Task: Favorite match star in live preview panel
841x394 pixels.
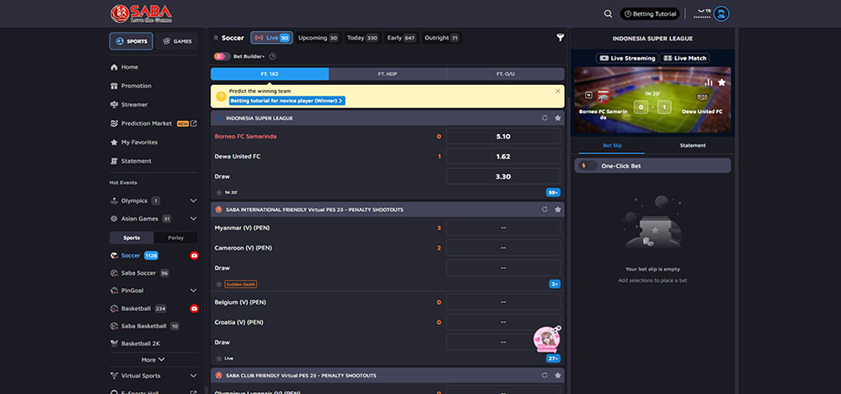Action: tap(722, 82)
